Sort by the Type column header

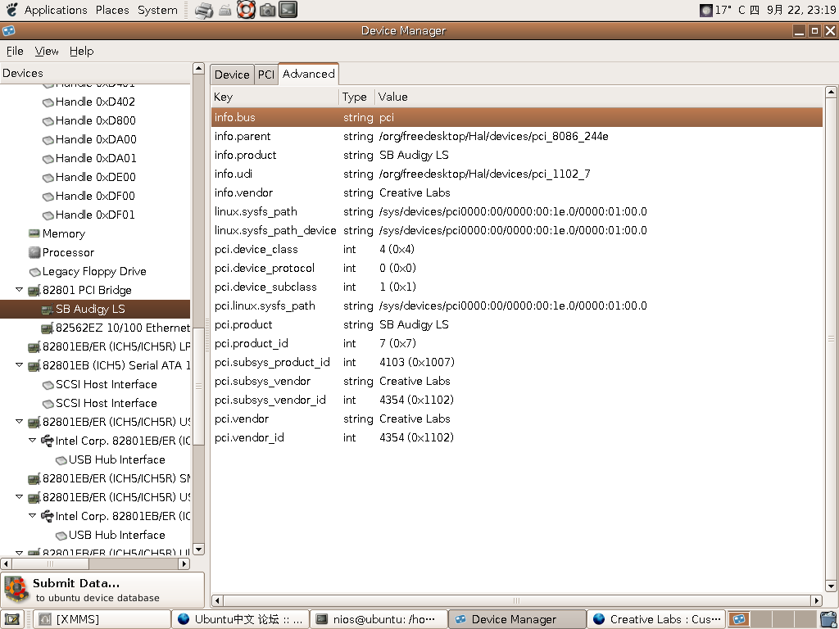click(357, 97)
